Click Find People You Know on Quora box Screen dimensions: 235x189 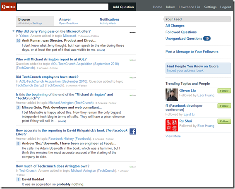tap(198, 68)
